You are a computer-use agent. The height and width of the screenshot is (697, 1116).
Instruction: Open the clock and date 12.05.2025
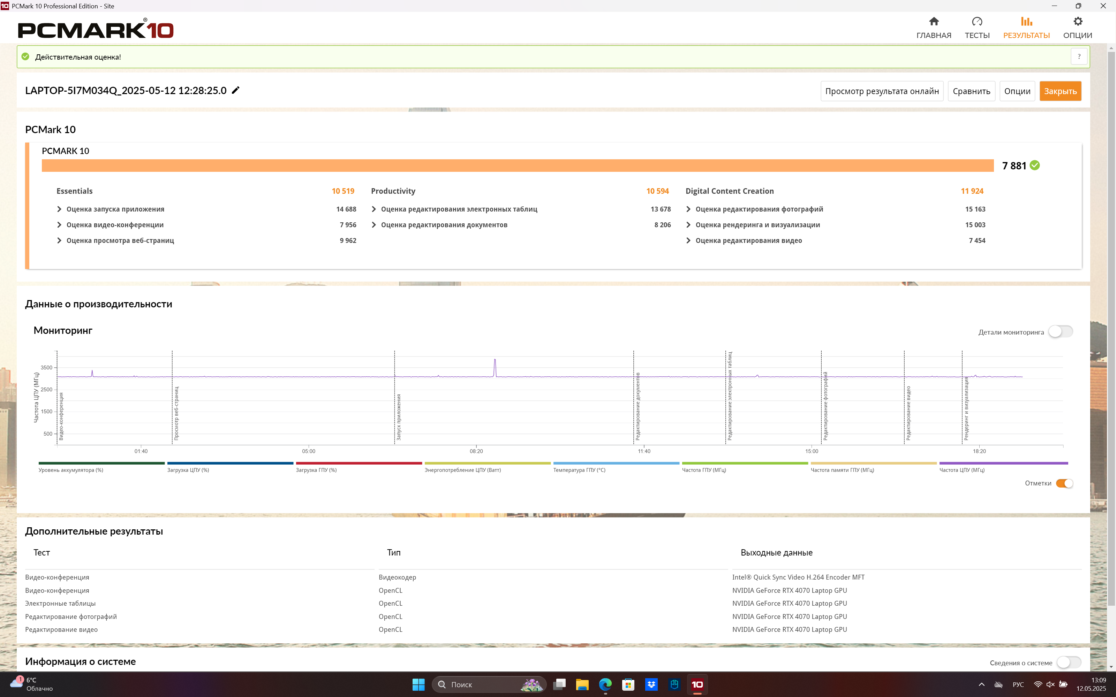tap(1091, 684)
